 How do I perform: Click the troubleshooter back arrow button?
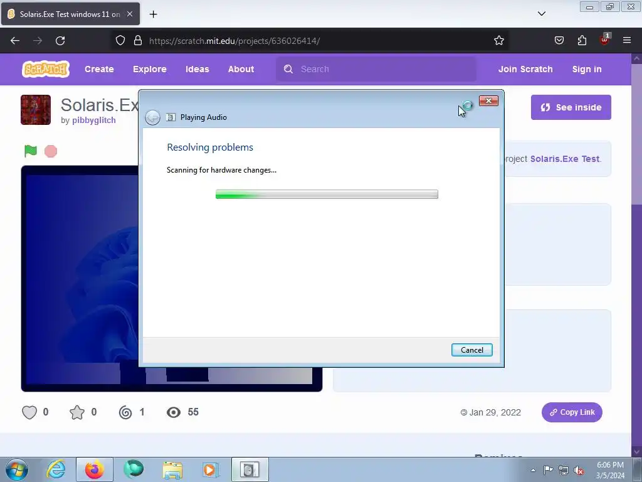153,117
